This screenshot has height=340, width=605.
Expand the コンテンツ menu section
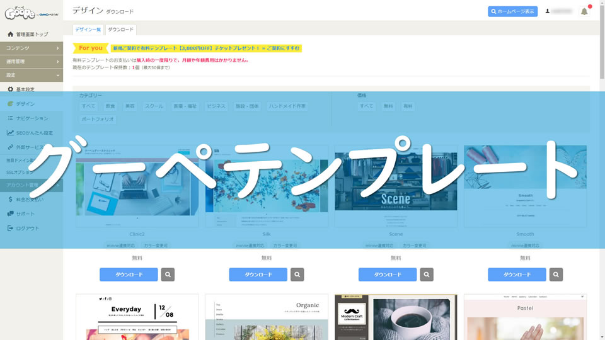pyautogui.click(x=32, y=48)
